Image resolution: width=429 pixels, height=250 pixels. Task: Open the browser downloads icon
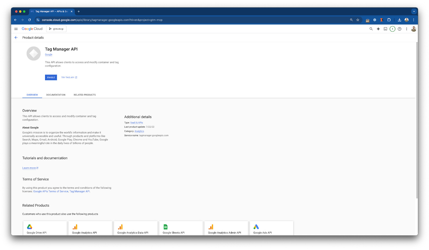(x=400, y=20)
